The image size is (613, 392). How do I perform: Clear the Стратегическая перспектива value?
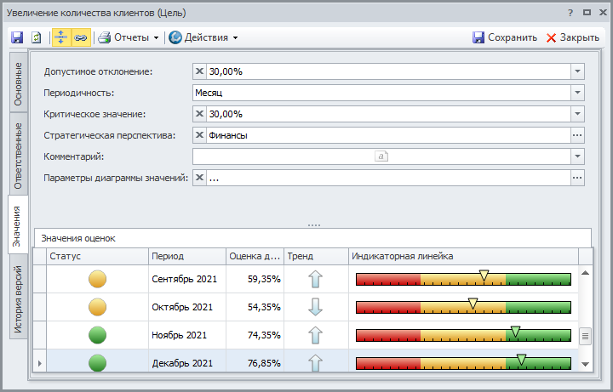tap(200, 135)
